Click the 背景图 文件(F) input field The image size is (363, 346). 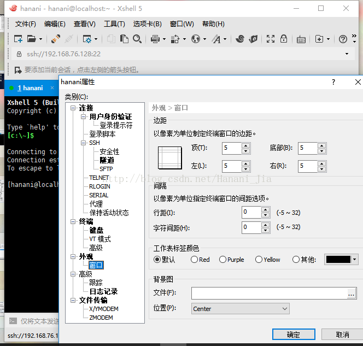(x=269, y=294)
